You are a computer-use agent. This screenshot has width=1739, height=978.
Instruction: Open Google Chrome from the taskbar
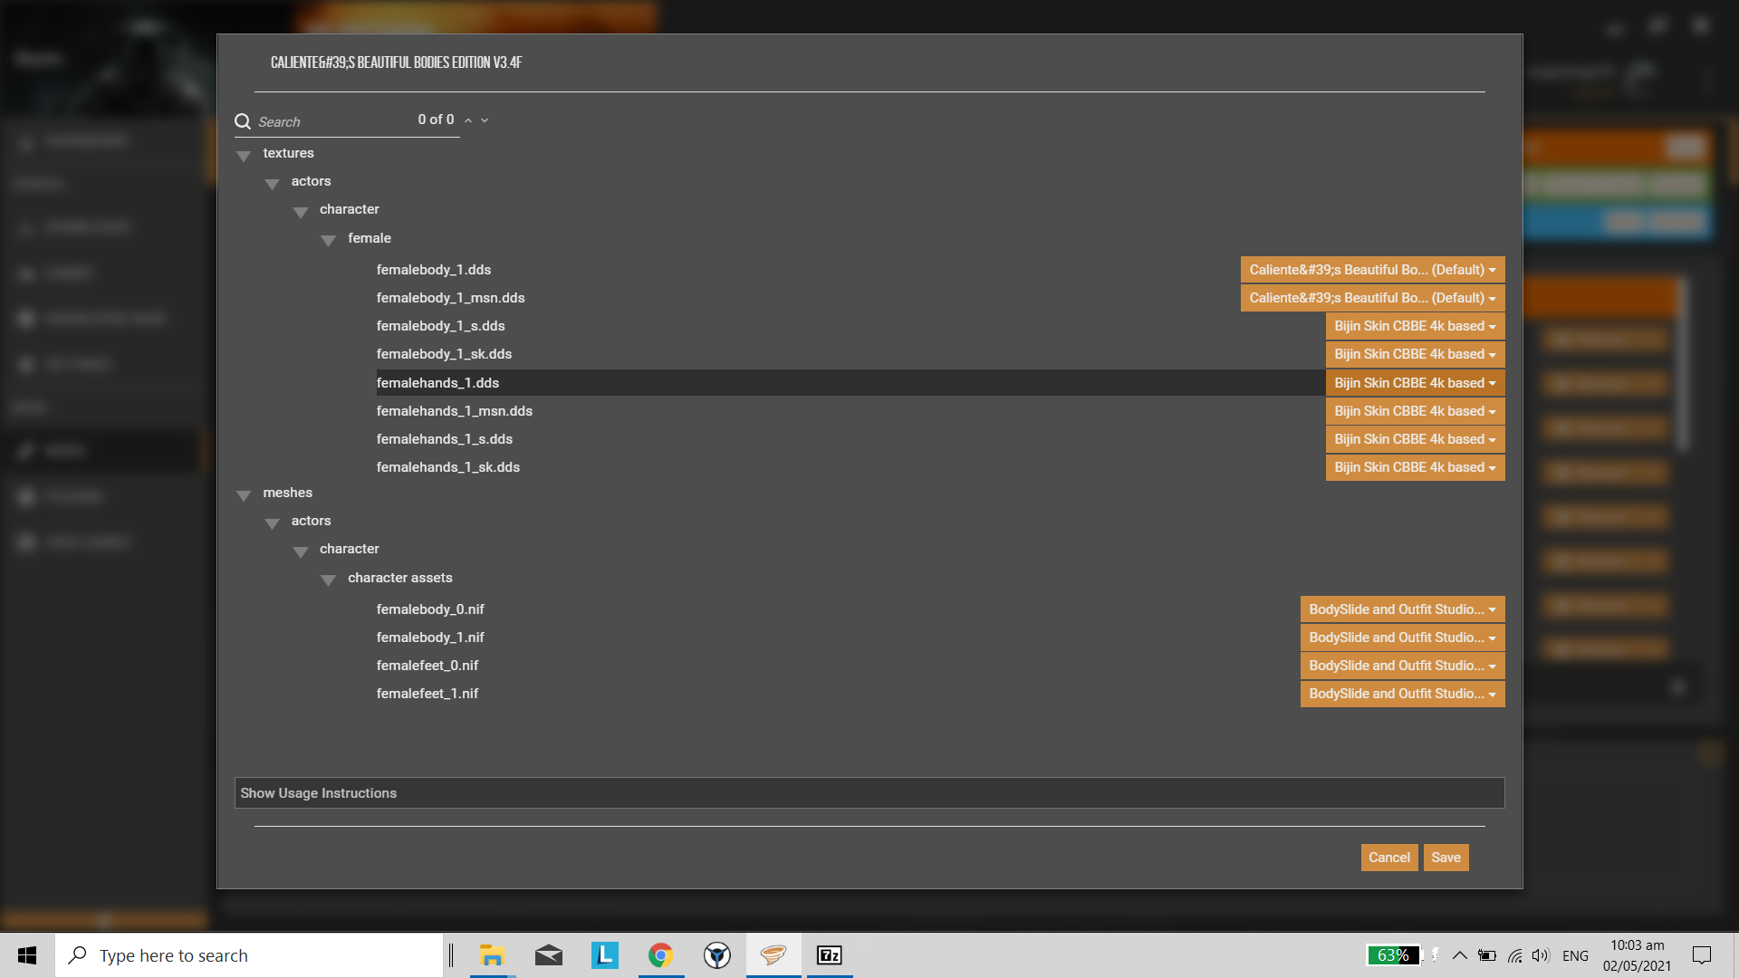(x=661, y=955)
